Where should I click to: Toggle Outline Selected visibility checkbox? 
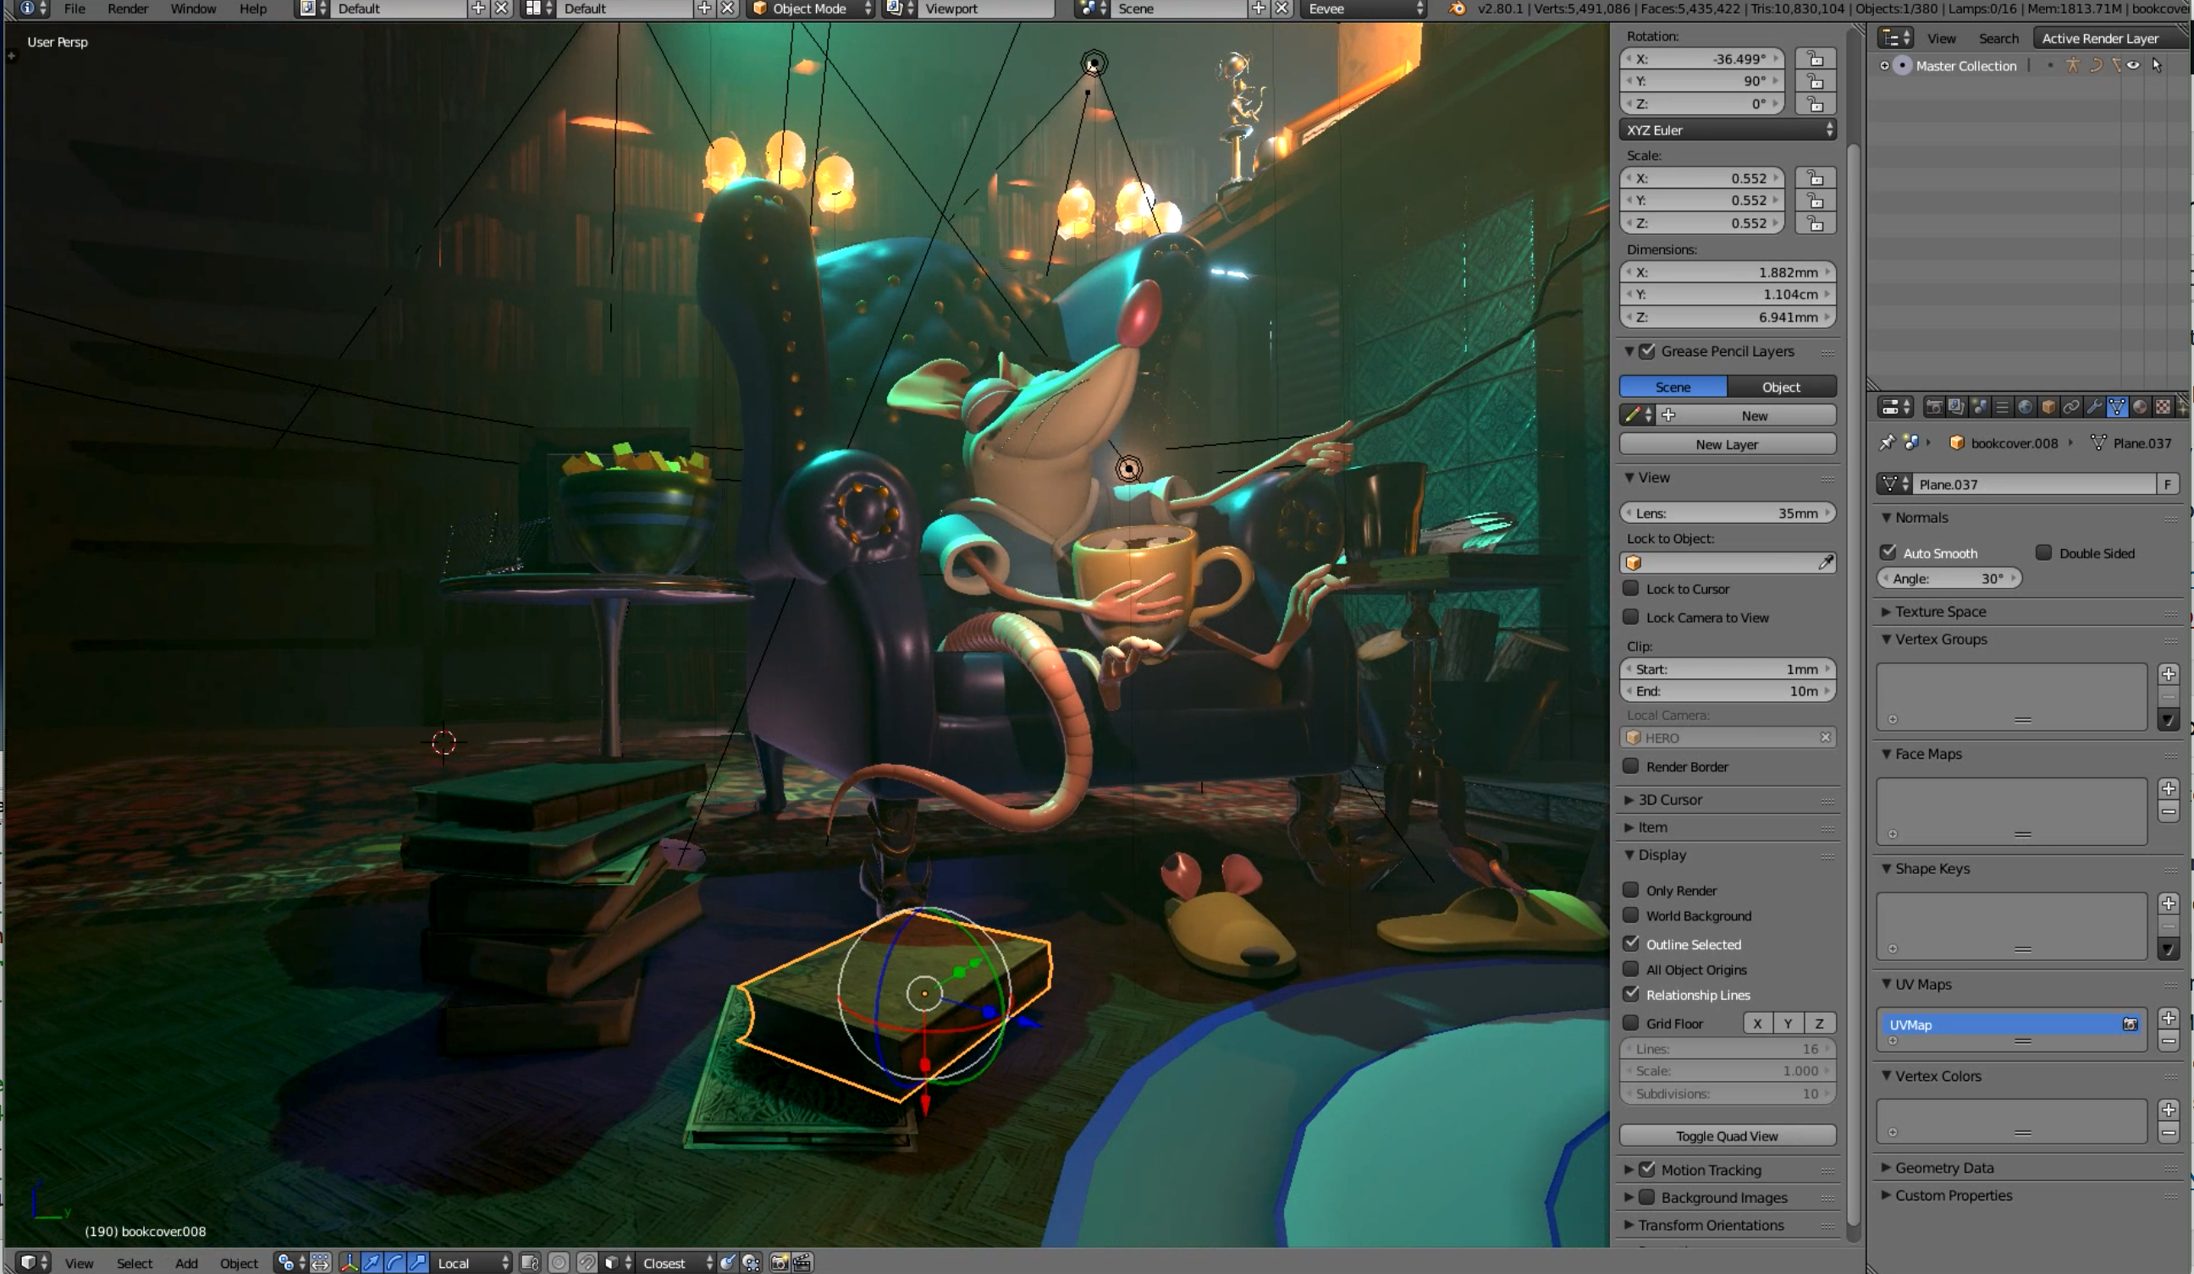coord(1634,943)
